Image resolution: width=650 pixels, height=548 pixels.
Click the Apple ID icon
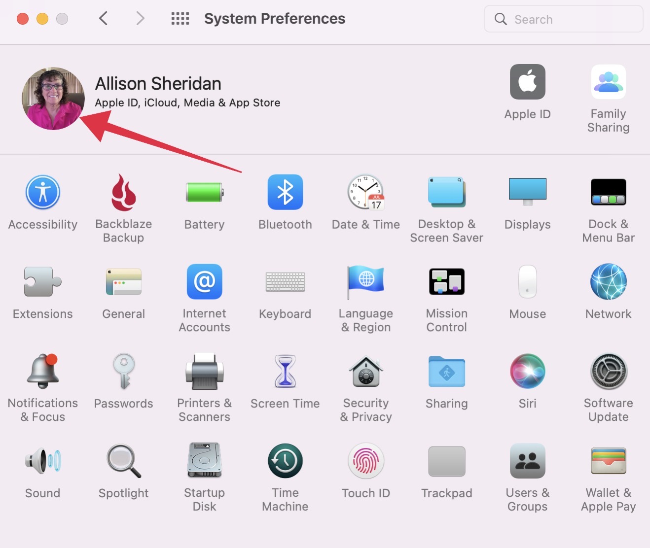pos(527,83)
